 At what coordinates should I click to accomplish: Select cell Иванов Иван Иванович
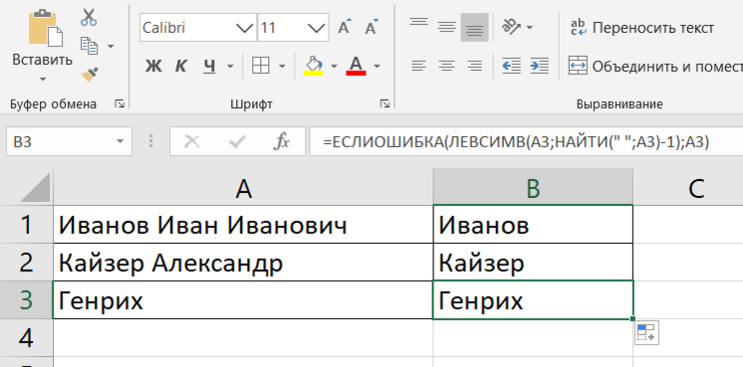[243, 224]
